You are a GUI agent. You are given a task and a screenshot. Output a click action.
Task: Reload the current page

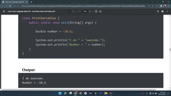click(10, 6)
